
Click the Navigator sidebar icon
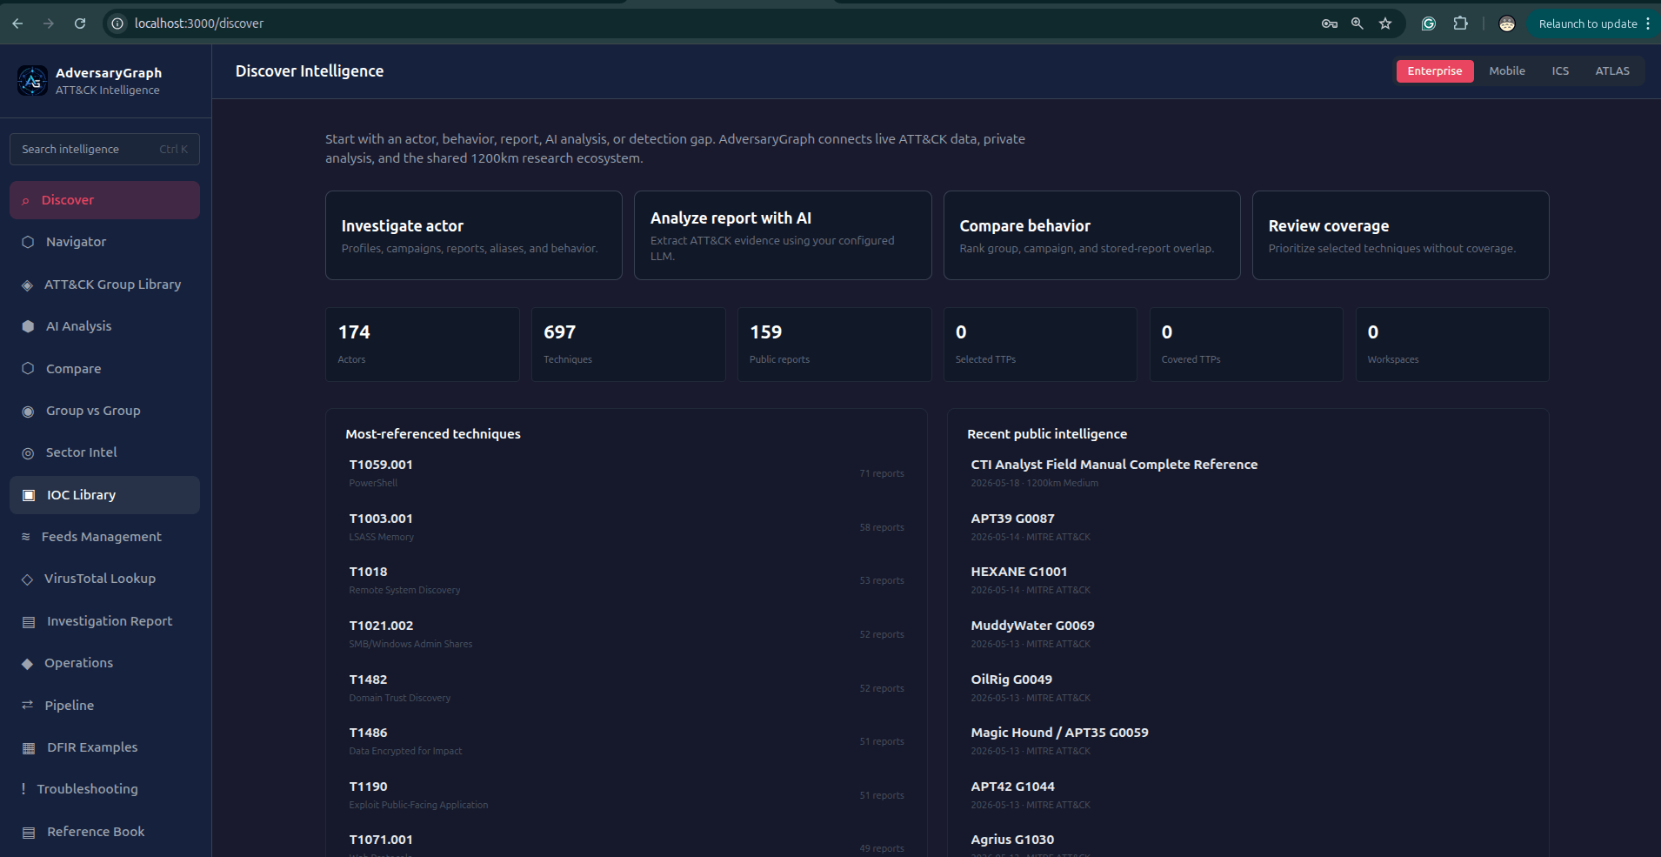pos(28,242)
